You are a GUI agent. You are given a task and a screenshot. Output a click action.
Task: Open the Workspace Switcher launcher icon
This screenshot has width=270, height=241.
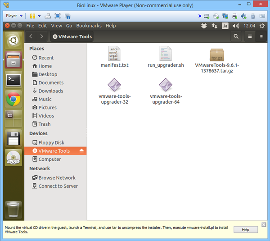[x=13, y=118]
